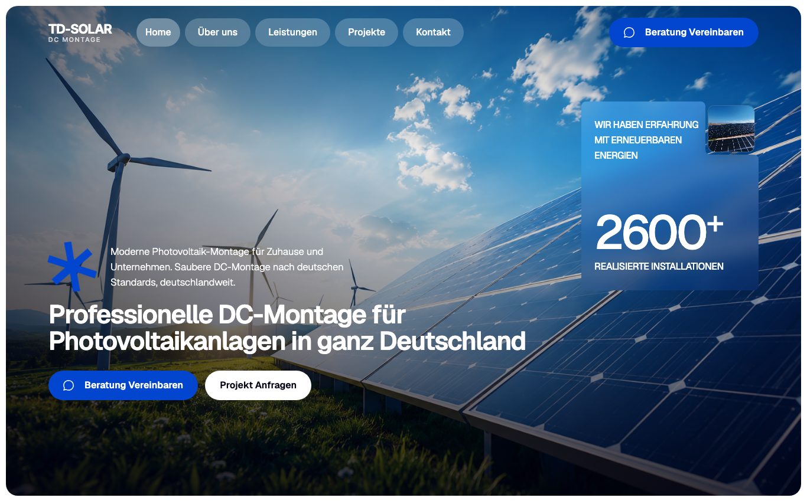Screen dimensions: 807x504
Task: Open the solar farm thumbnail image
Action: click(731, 129)
